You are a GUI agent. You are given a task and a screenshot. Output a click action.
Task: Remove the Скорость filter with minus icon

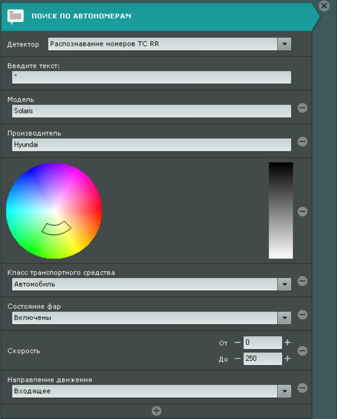tap(303, 351)
